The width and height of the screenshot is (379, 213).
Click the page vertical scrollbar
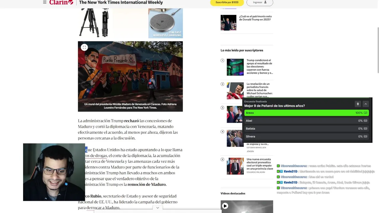pyautogui.click(x=378, y=50)
